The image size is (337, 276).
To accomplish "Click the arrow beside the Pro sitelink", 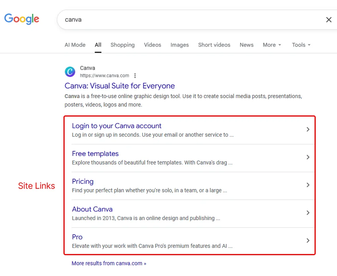I will click(308, 240).
